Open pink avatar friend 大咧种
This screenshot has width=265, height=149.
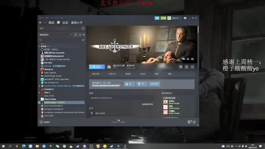click(x=172, y=112)
